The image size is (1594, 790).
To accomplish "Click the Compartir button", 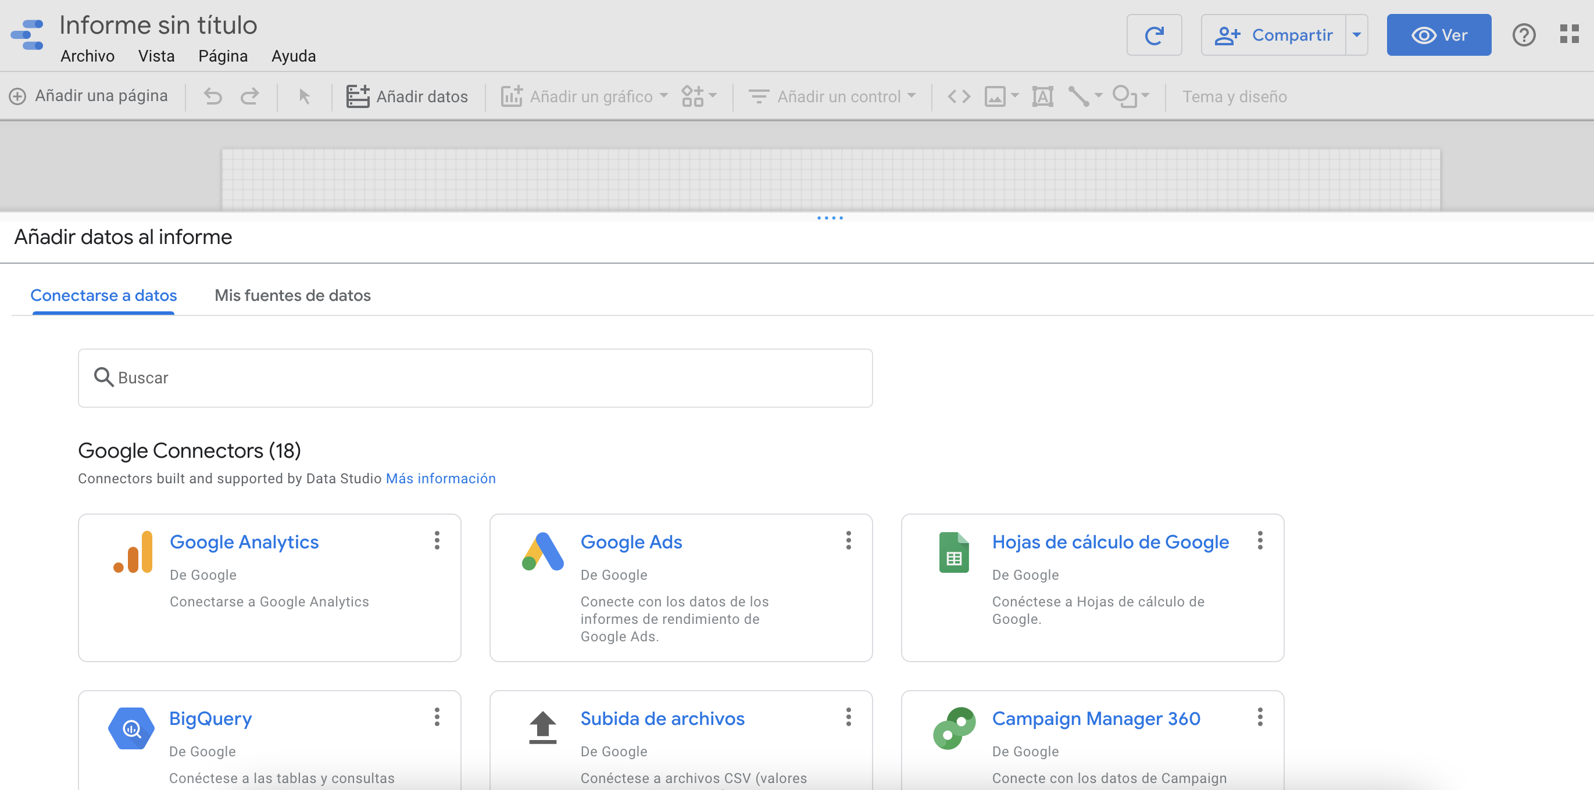I will click(1274, 35).
